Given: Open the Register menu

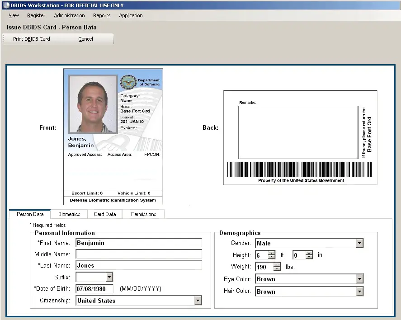Looking at the screenshot, I should point(36,15).
